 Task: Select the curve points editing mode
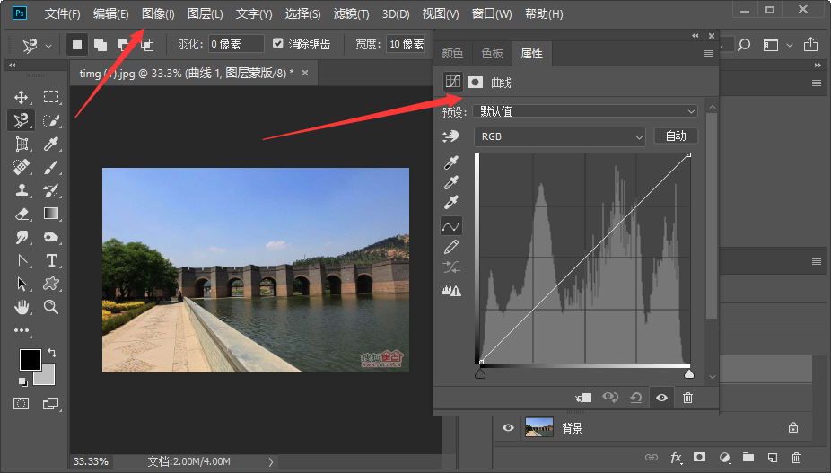click(451, 226)
